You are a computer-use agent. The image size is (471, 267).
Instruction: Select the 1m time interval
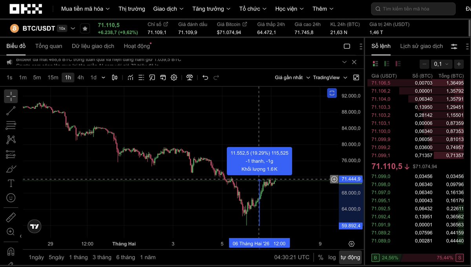pyautogui.click(x=23, y=78)
